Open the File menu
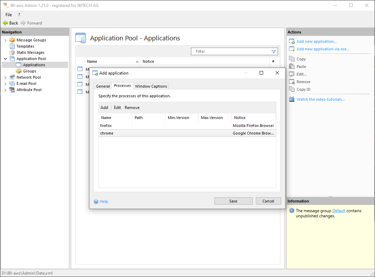Screen dimensions: 375x277 [9, 15]
